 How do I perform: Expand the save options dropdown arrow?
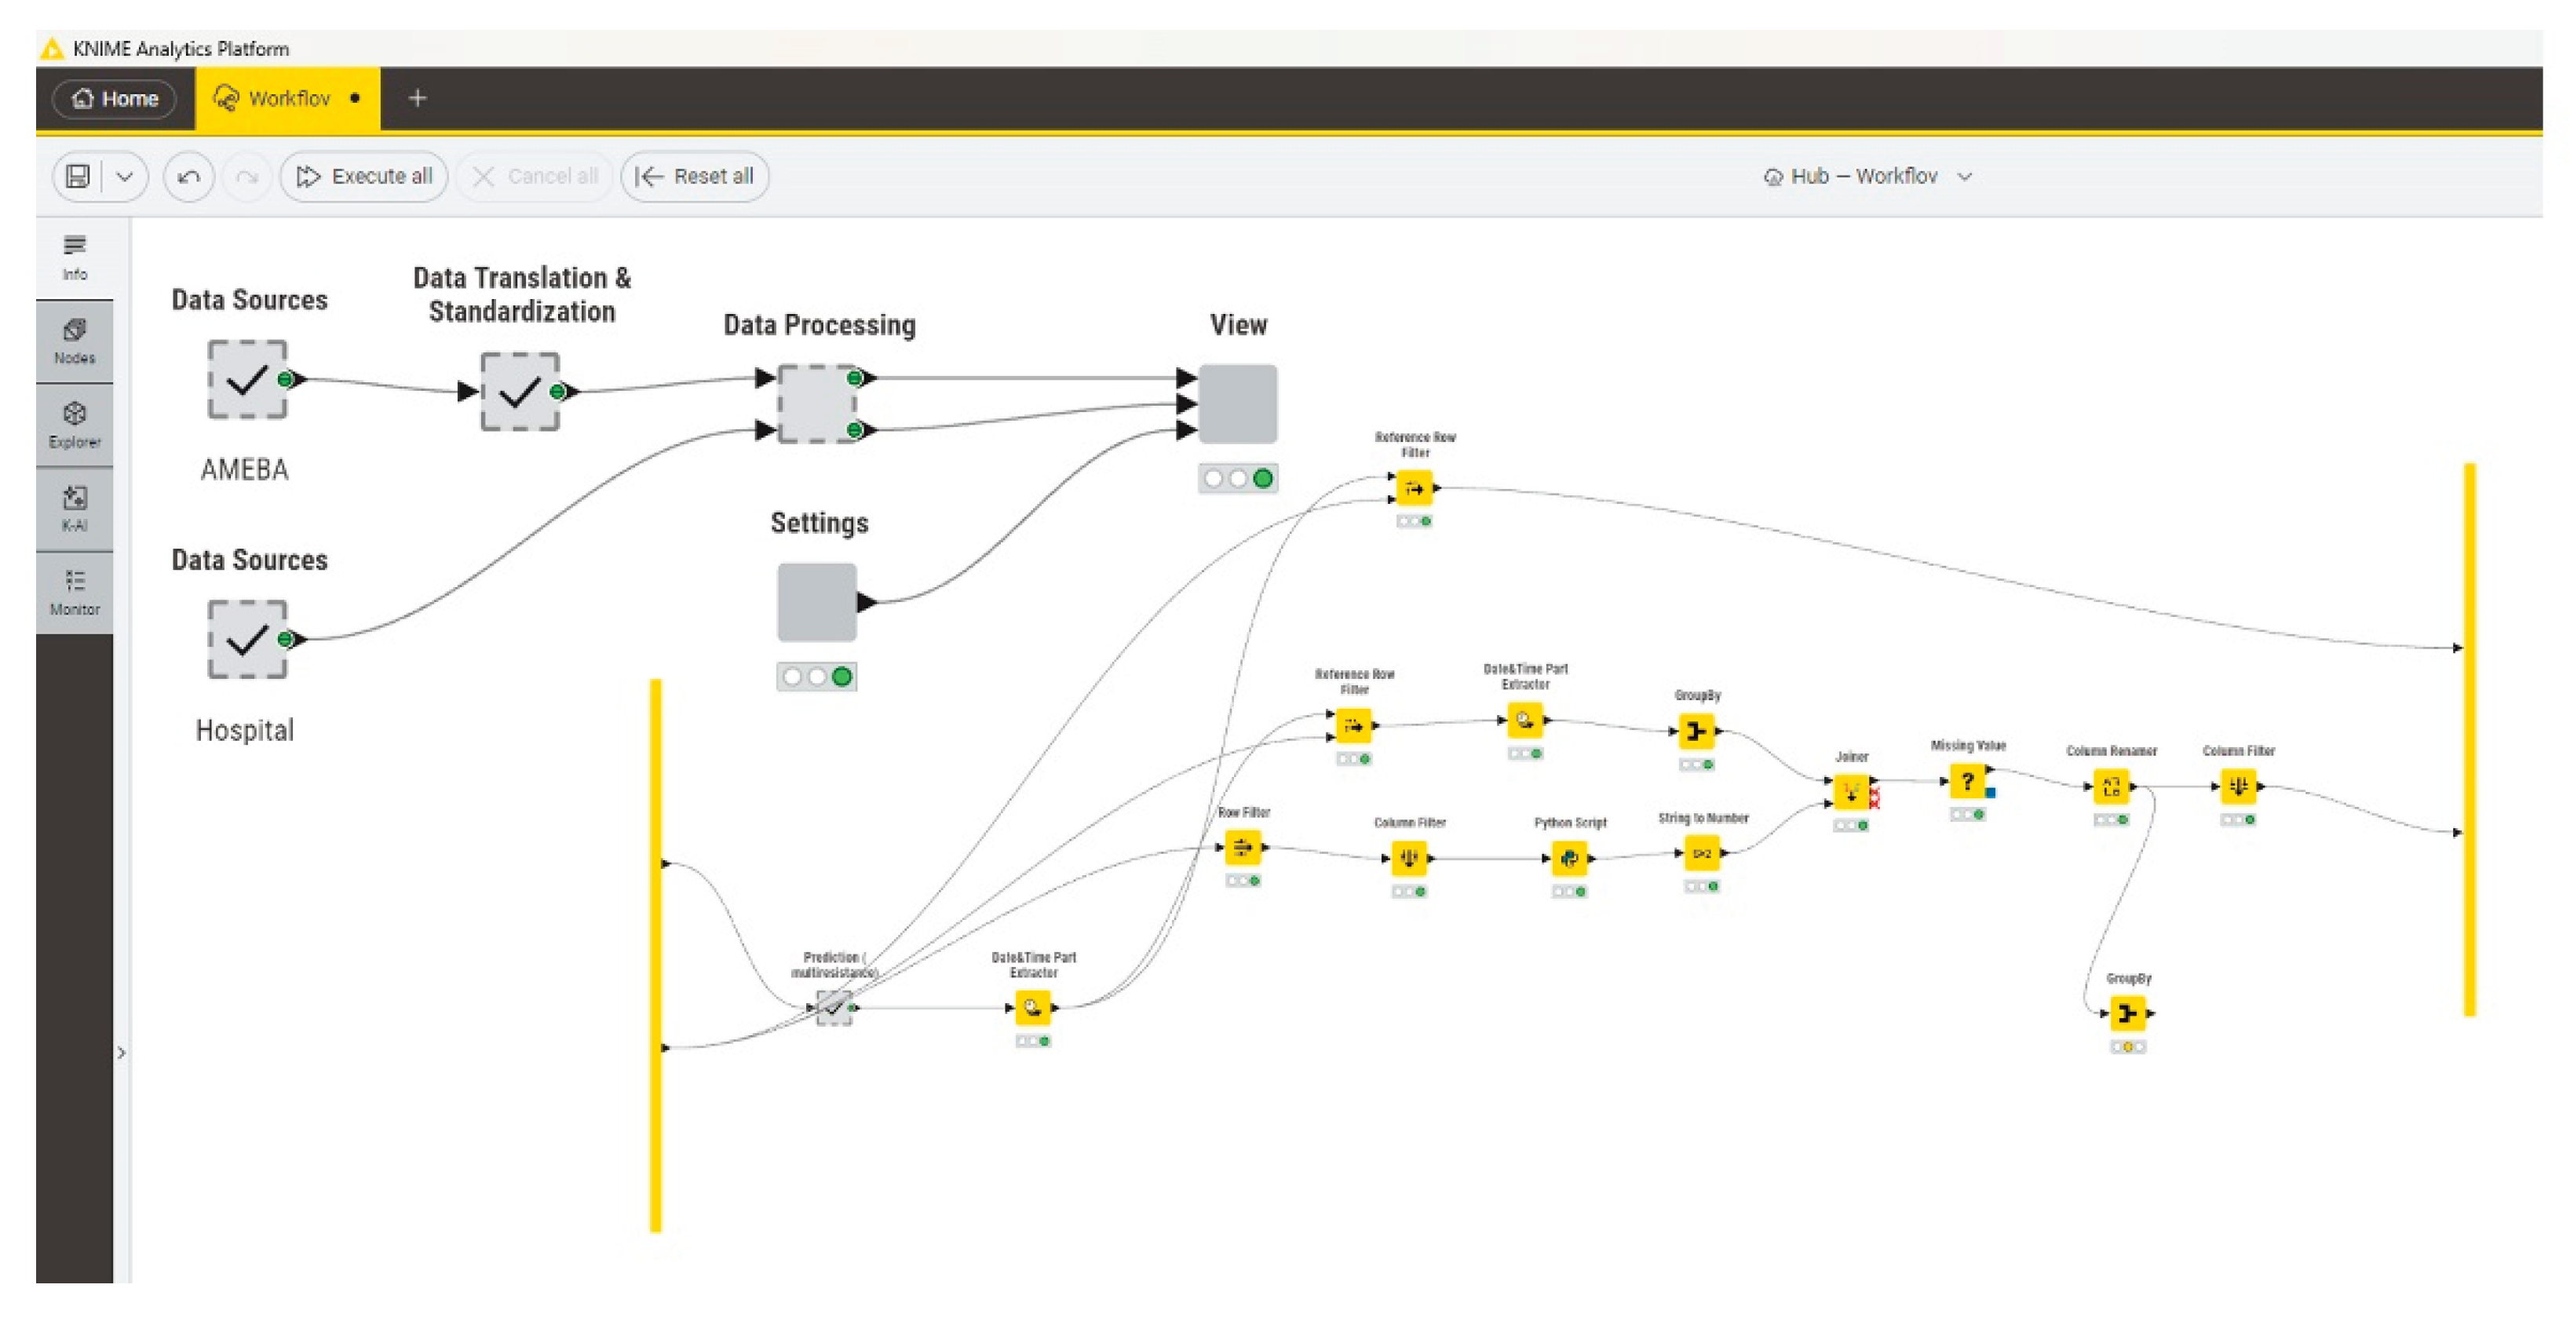click(125, 177)
